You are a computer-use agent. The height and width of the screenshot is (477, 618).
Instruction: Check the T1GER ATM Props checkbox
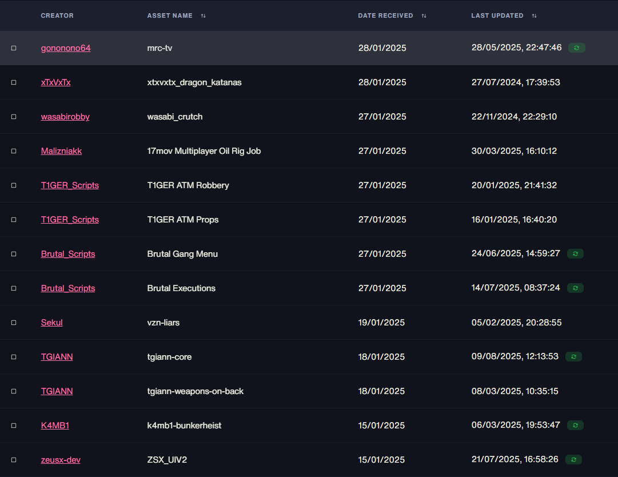tap(14, 220)
